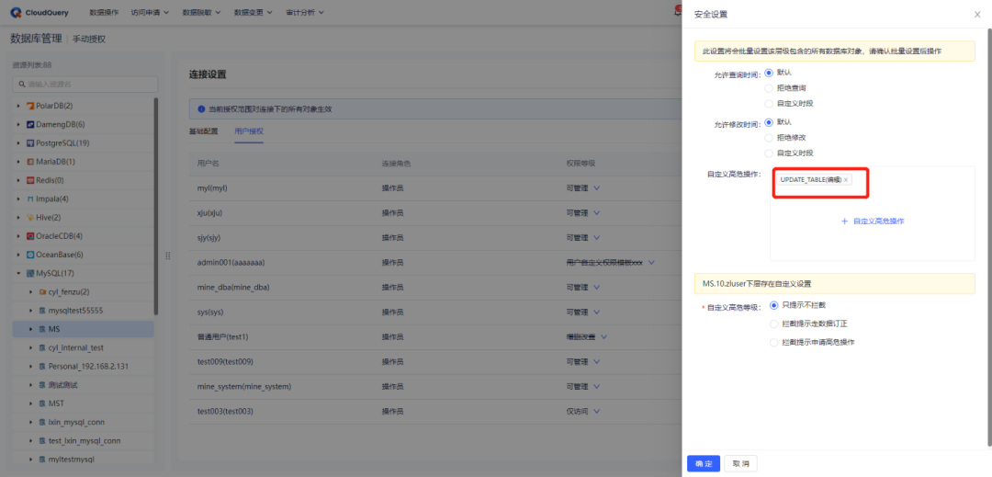Viewport: 992px width, 477px height.
Task: Click the plus icon for 自定义高危操作
Action: click(x=844, y=221)
